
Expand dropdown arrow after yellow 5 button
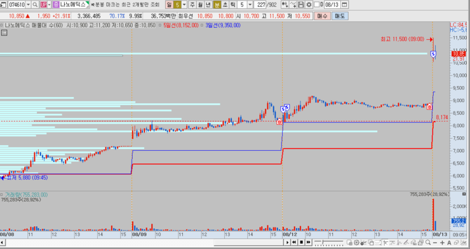[184, 4]
